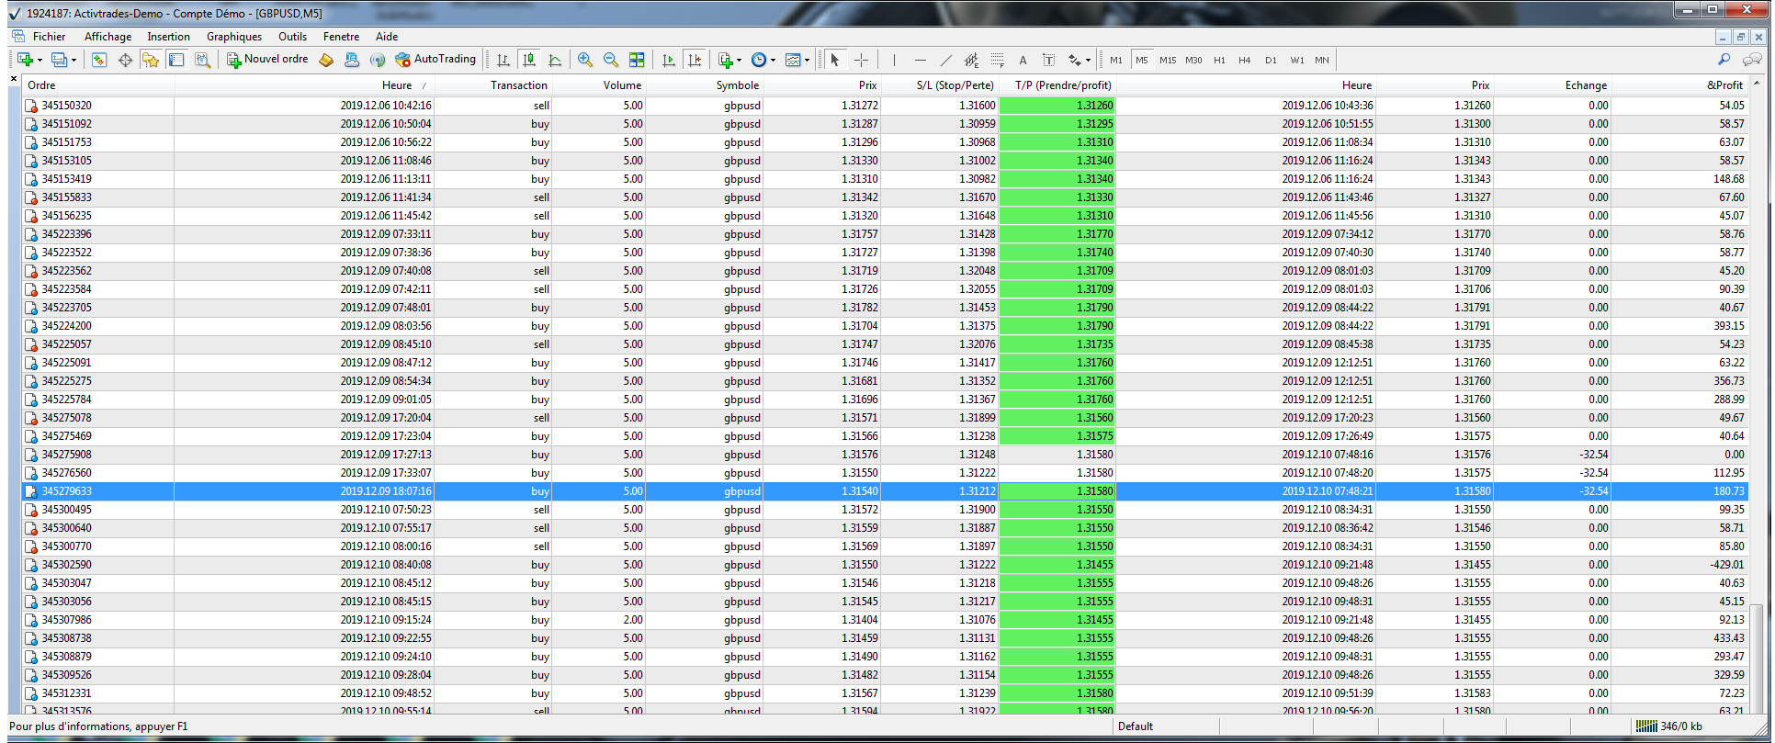
Task: Switch to the M1 timeframe
Action: click(x=1116, y=60)
